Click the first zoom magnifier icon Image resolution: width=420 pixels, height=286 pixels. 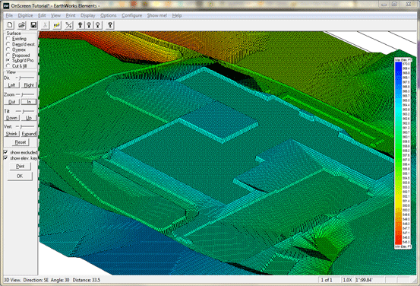[x=80, y=25]
